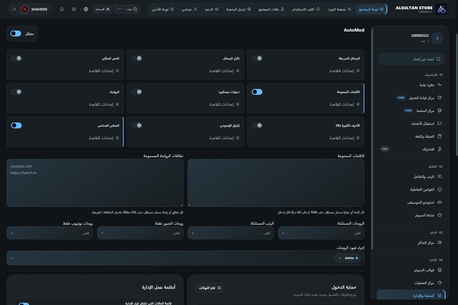Open the الرومات المستثناة dropdown
The image size is (458, 305).
(321, 233)
